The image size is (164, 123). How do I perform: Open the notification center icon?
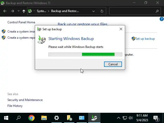(x=156, y=118)
